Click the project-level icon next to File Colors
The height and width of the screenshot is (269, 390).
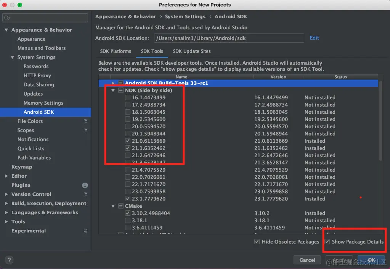pos(85,121)
